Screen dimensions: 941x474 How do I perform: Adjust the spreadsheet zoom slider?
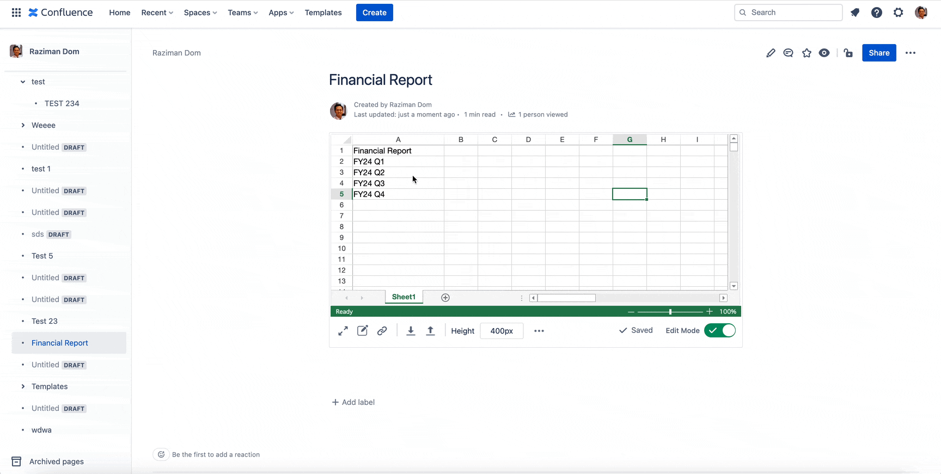pyautogui.click(x=670, y=312)
